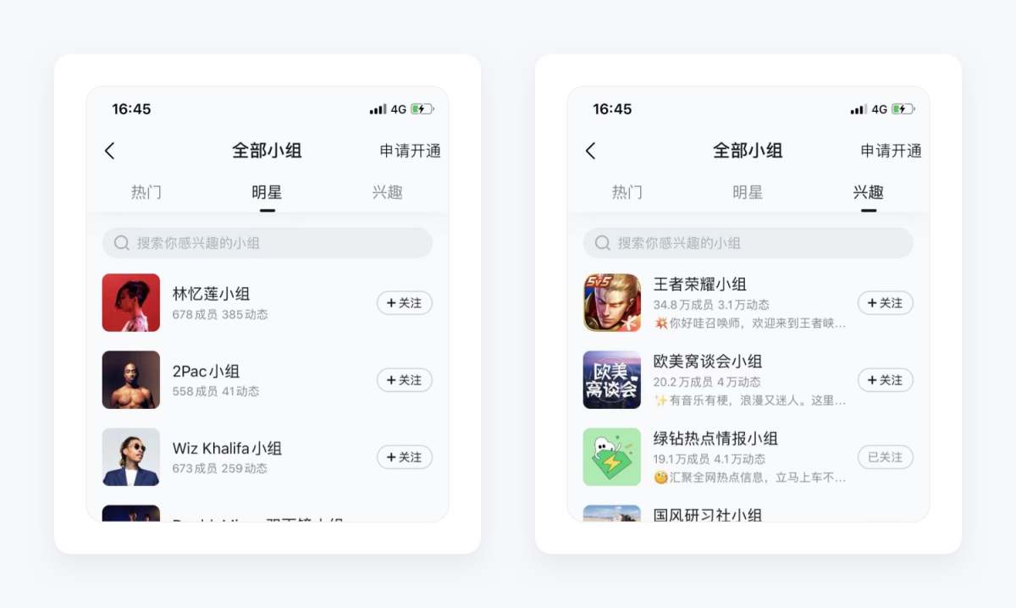1016x608 pixels.
Task: Switch to 热门 tab on the left screen
Action: tap(146, 192)
